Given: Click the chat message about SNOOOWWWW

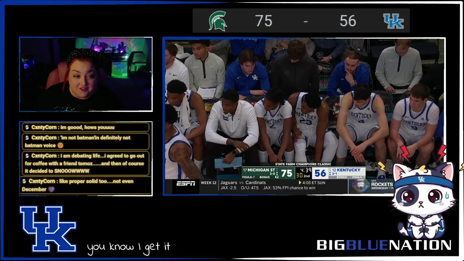Looking at the screenshot, I should click(x=86, y=163).
